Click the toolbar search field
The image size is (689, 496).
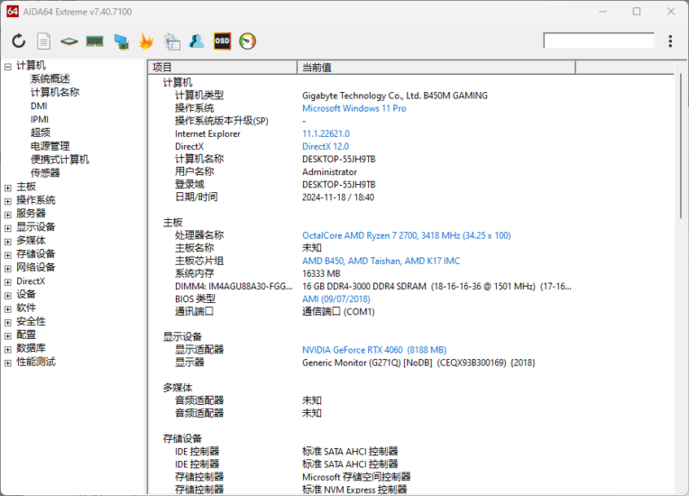coord(599,41)
